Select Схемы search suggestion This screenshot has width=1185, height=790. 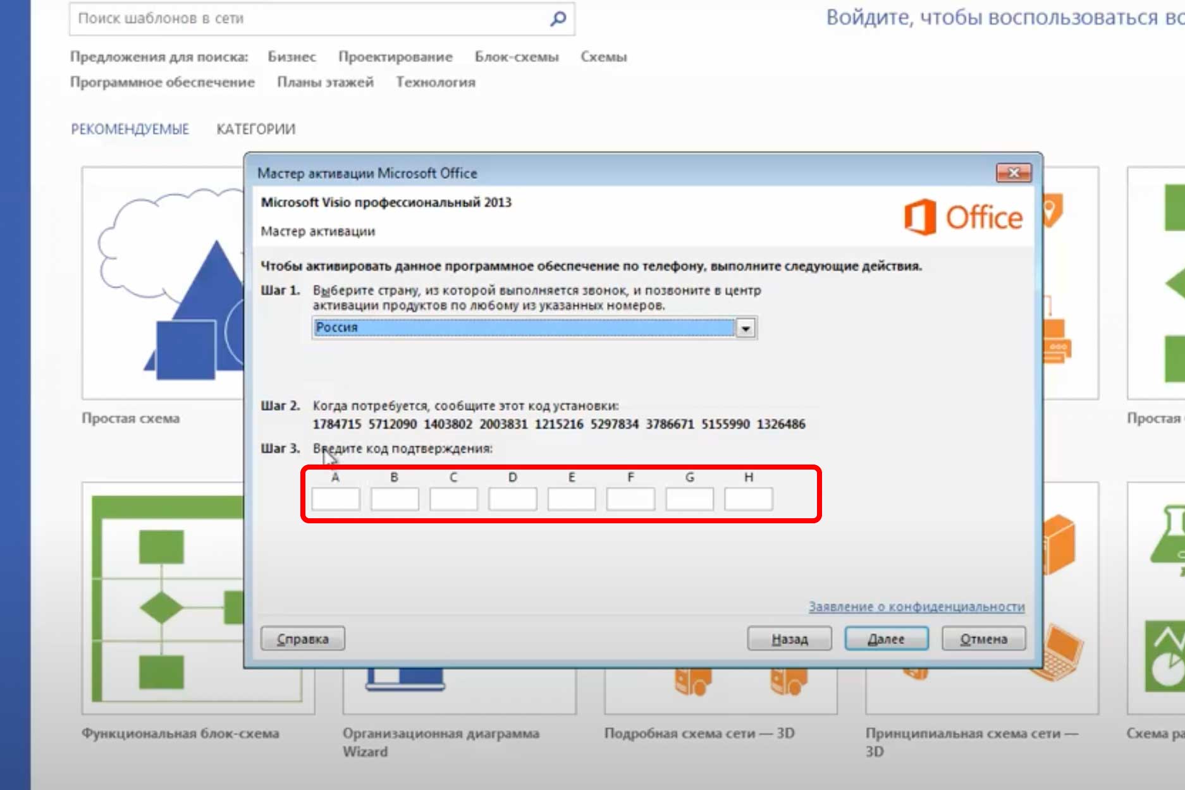(x=604, y=57)
